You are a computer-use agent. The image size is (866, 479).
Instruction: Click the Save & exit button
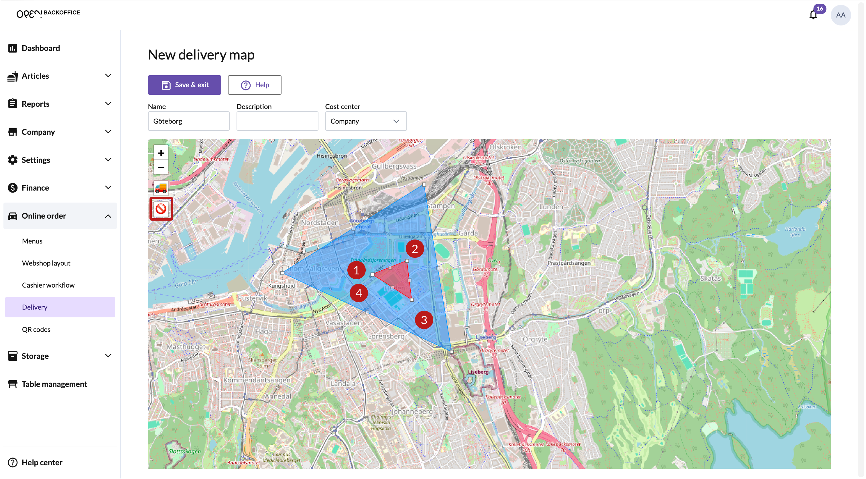coord(184,85)
